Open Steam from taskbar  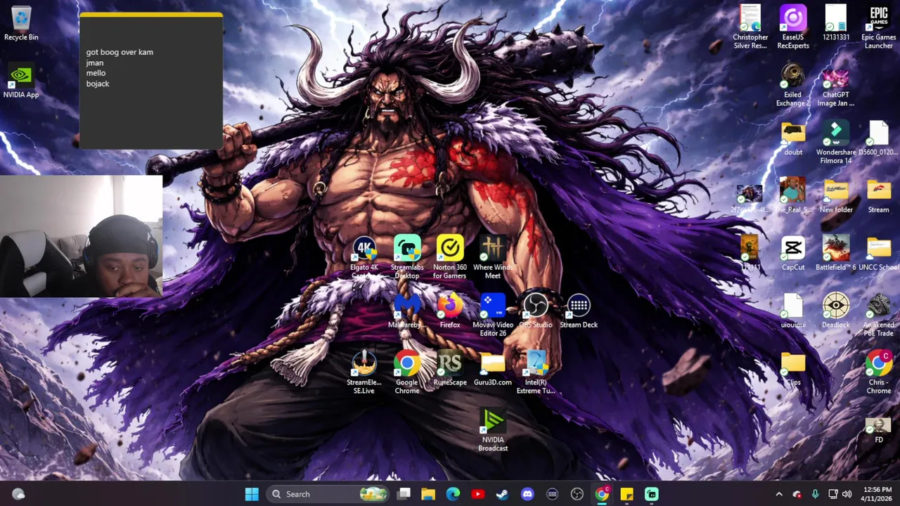[502, 494]
